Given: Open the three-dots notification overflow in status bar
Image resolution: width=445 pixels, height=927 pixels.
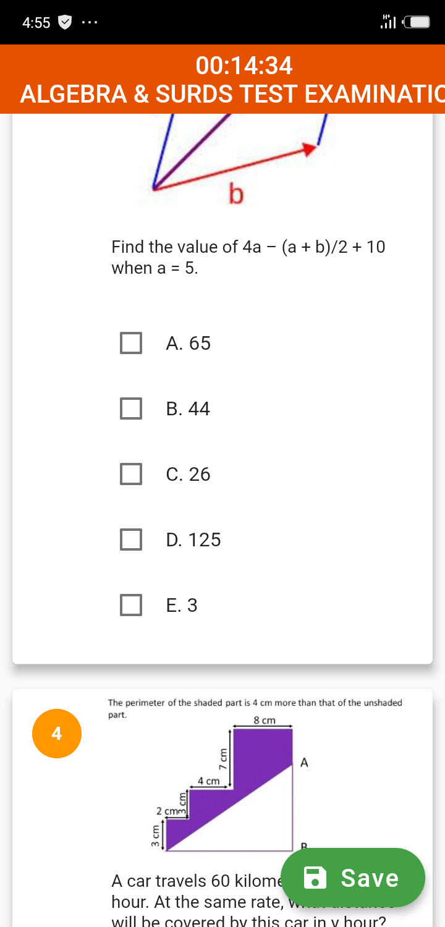Looking at the screenshot, I should tap(89, 23).
